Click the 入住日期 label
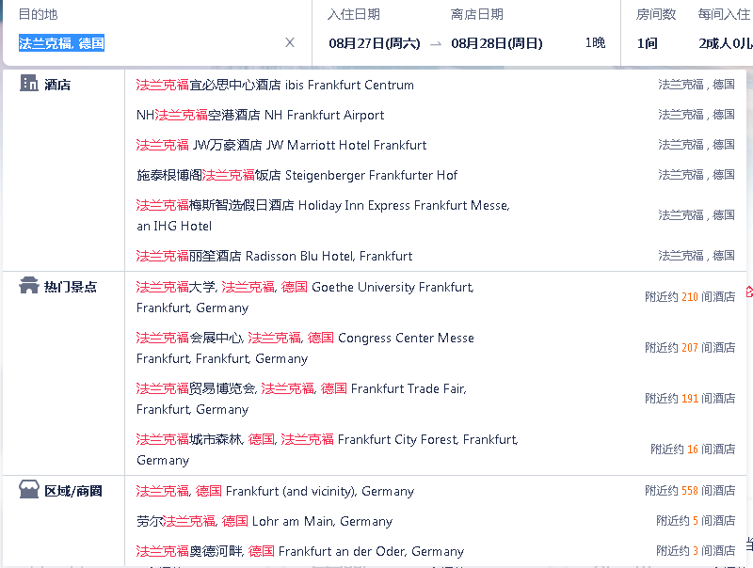 354,14
